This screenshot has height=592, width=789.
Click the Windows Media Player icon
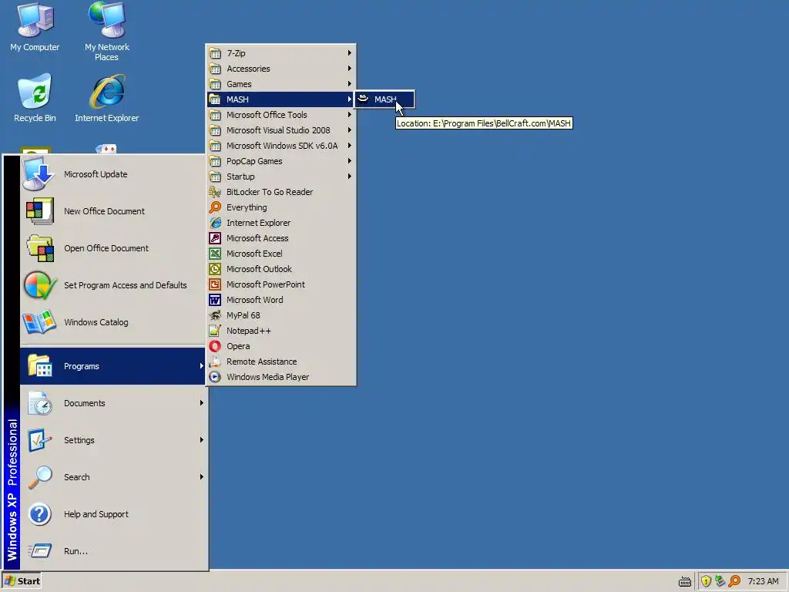point(215,377)
